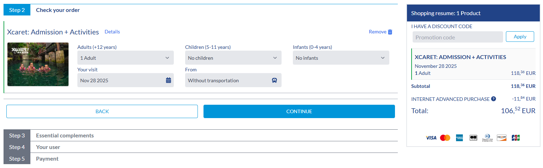Open the Infants selection dropdown
Viewport: 543px width, 168px height.
[341, 58]
